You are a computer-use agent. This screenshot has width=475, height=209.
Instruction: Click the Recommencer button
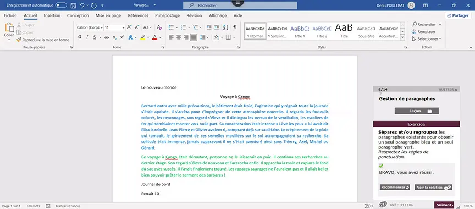click(395, 187)
